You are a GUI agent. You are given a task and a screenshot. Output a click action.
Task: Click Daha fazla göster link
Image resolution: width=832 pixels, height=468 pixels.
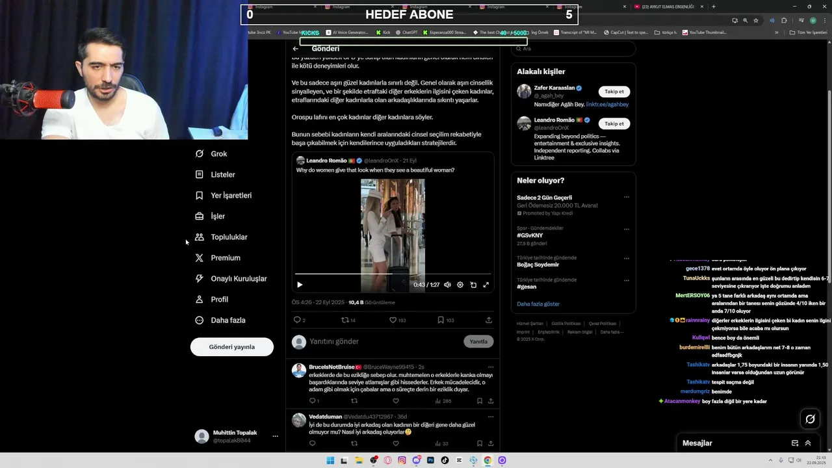coord(538,304)
